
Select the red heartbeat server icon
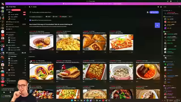click(x=3, y=75)
